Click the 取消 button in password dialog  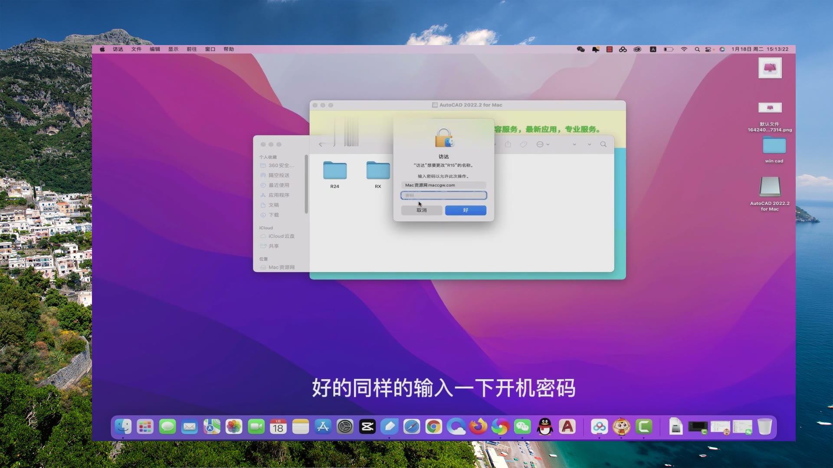click(x=421, y=210)
